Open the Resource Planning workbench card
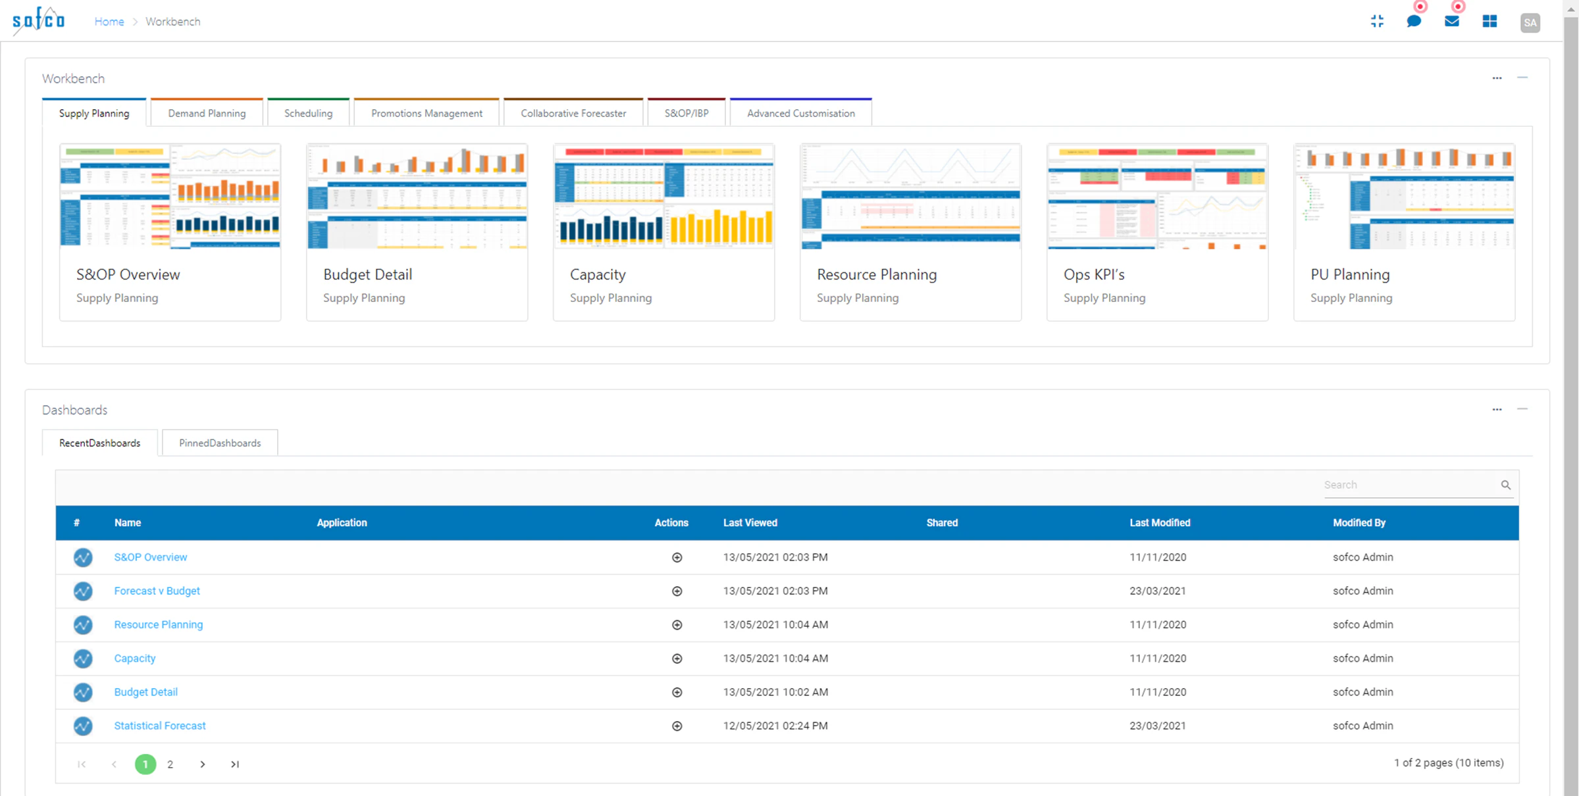This screenshot has height=796, width=1579. tap(910, 232)
